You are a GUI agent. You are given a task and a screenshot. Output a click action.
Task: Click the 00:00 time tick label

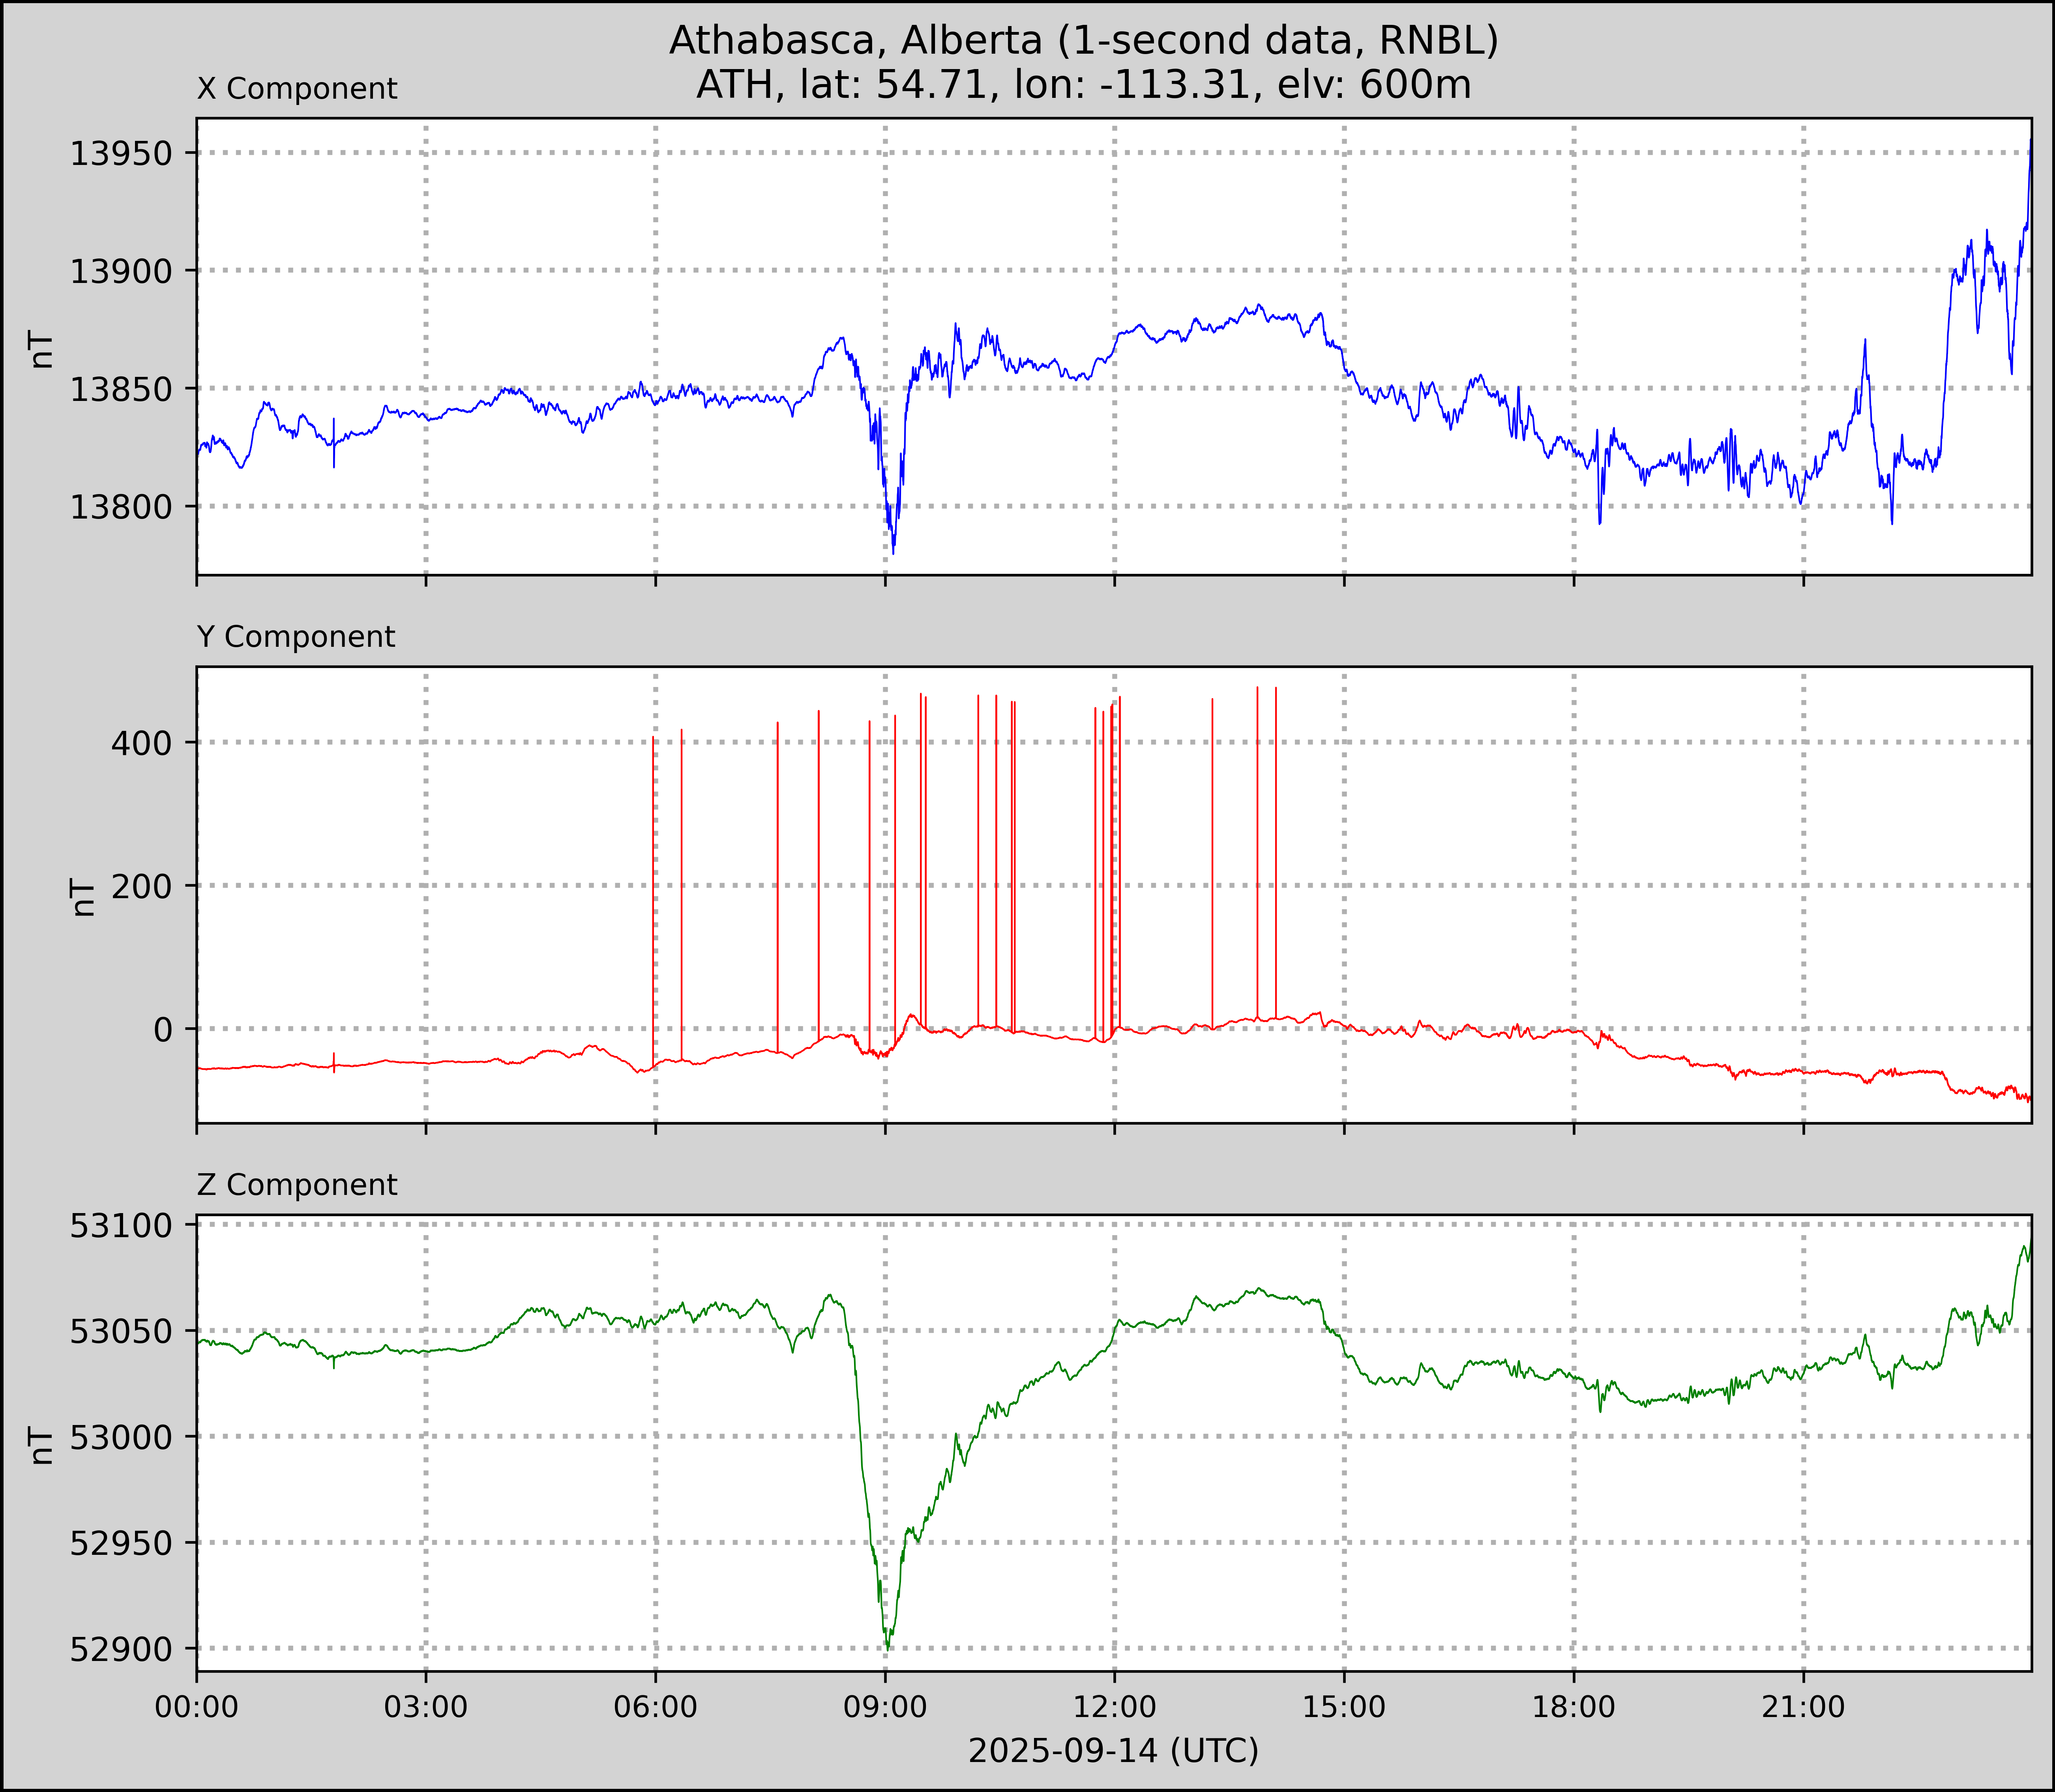pos(197,1707)
